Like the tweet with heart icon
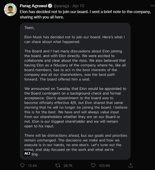 [x=93, y=165]
